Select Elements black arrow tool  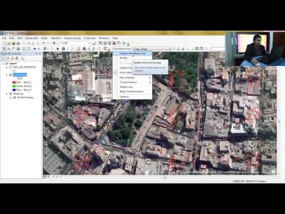(x=58, y=49)
